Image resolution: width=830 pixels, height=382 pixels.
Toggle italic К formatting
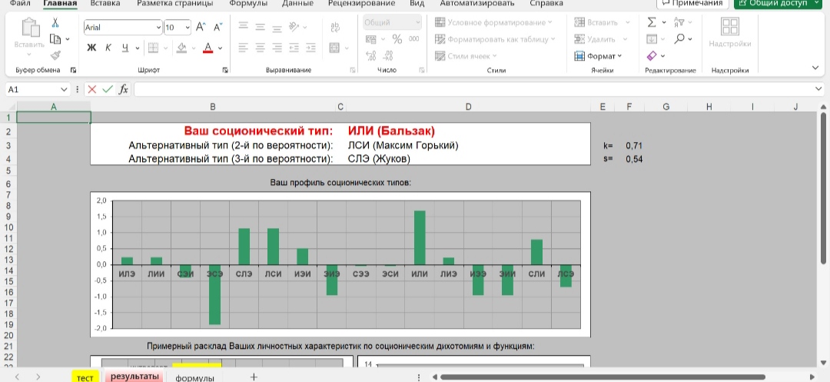click(x=108, y=48)
